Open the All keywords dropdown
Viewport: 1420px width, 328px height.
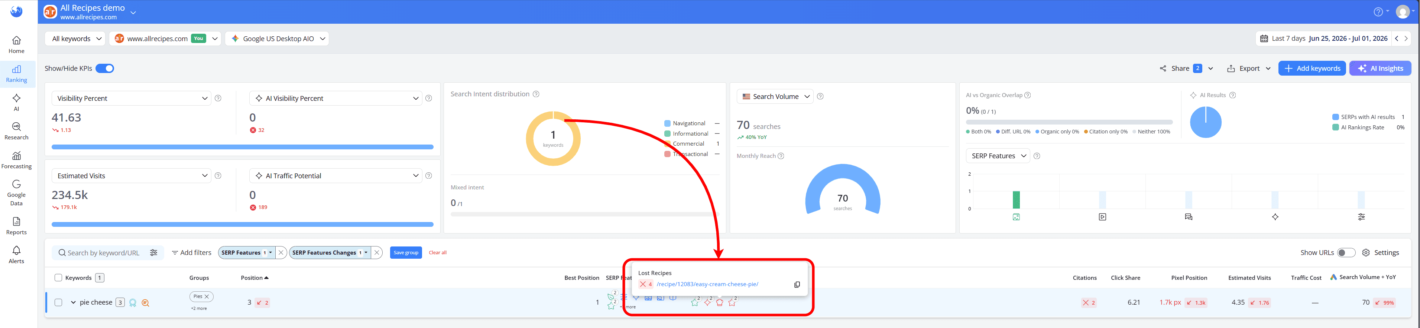coord(75,39)
